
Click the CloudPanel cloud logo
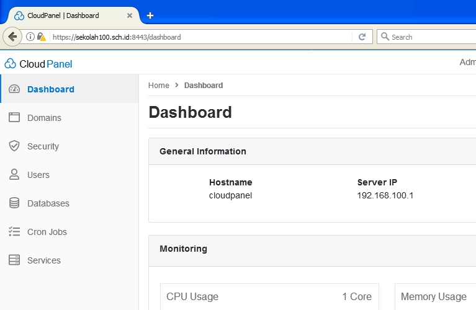click(x=11, y=63)
